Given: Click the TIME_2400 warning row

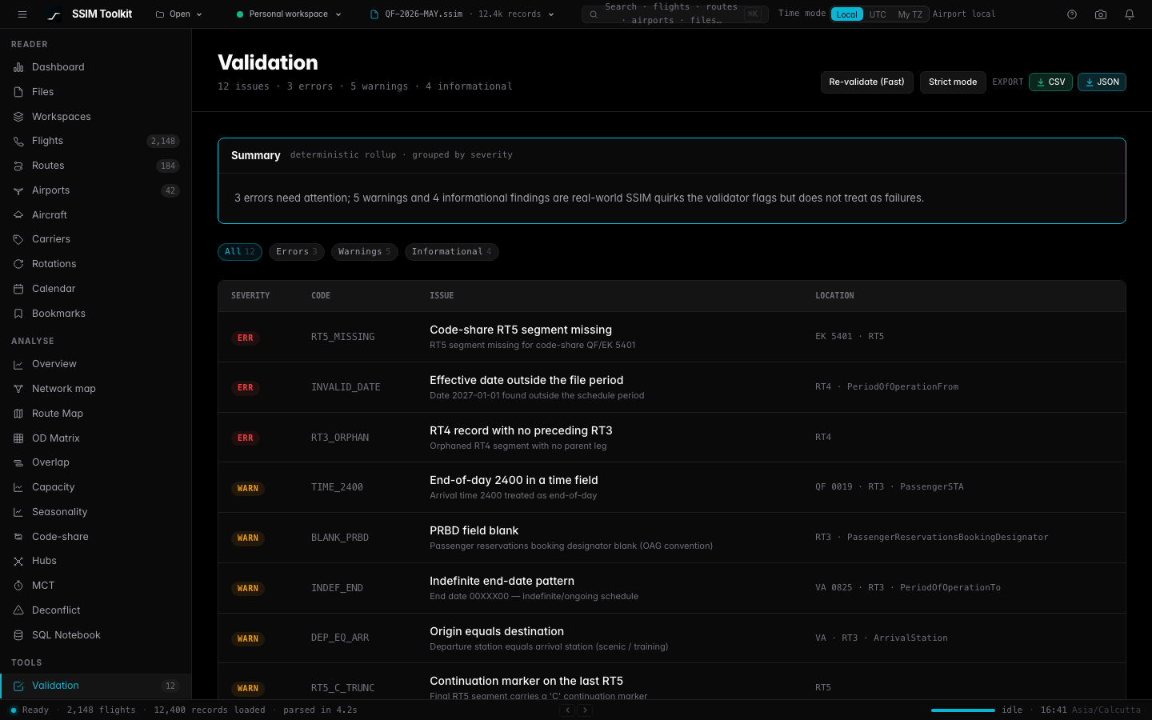Looking at the screenshot, I should (x=672, y=488).
